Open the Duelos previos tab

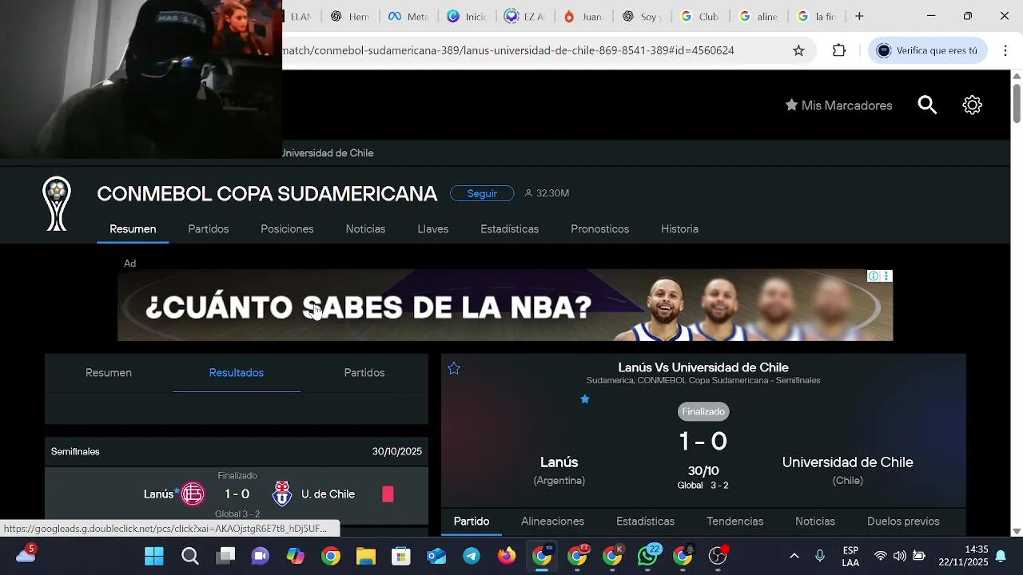click(x=903, y=521)
